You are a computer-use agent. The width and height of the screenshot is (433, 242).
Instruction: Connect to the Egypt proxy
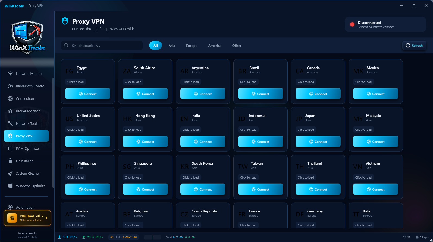point(88,94)
